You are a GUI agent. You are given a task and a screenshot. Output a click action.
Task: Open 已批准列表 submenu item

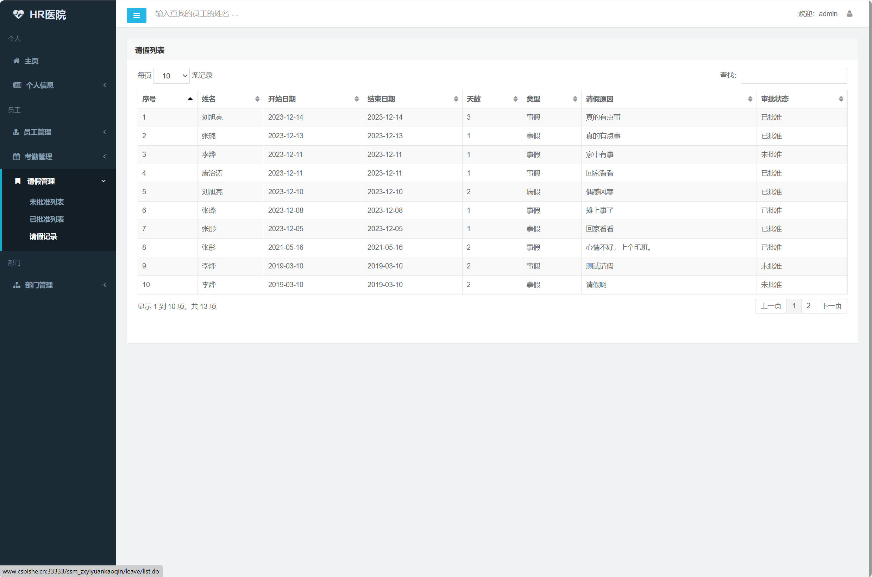[47, 219]
